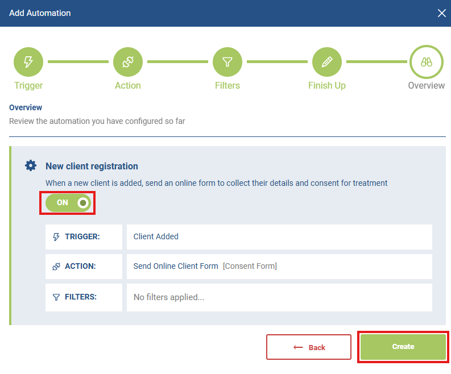451x374 pixels.
Task: Click the Create button
Action: pyautogui.click(x=403, y=347)
